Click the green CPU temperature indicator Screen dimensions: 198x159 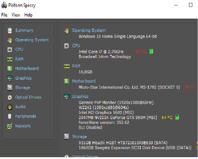click(x=151, y=51)
